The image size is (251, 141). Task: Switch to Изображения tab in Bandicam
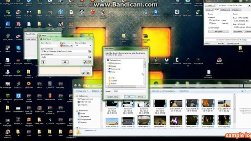click(225, 10)
